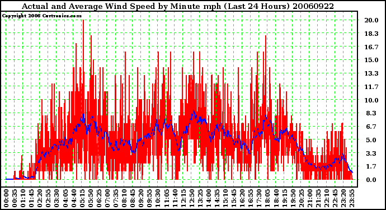Click the 04:05 time label

tap(65, 198)
